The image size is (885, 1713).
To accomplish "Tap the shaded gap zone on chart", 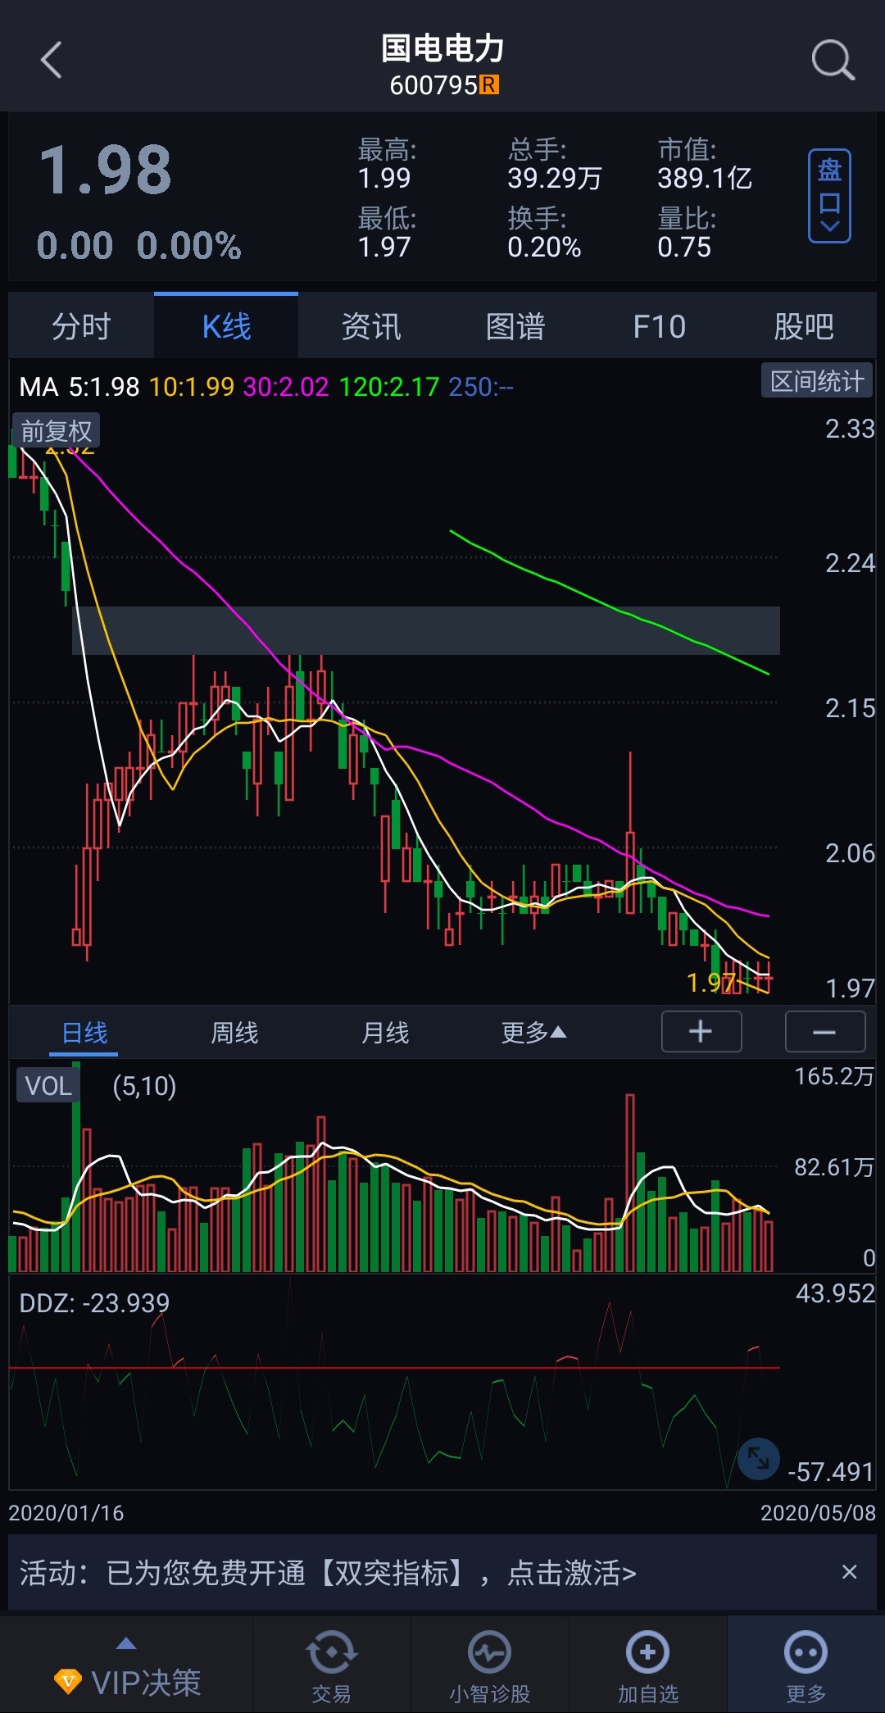I will tap(426, 630).
